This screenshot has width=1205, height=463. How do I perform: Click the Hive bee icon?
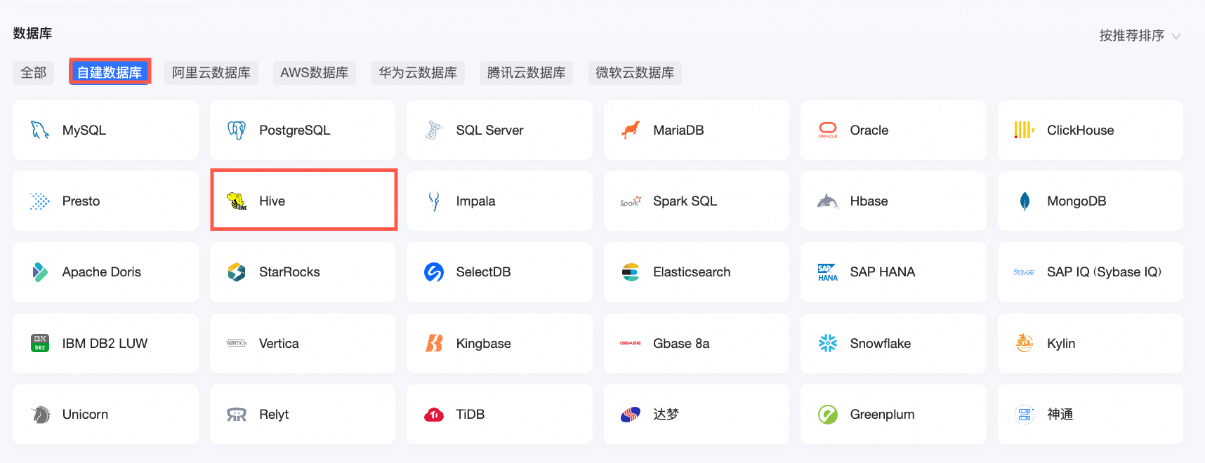click(237, 201)
